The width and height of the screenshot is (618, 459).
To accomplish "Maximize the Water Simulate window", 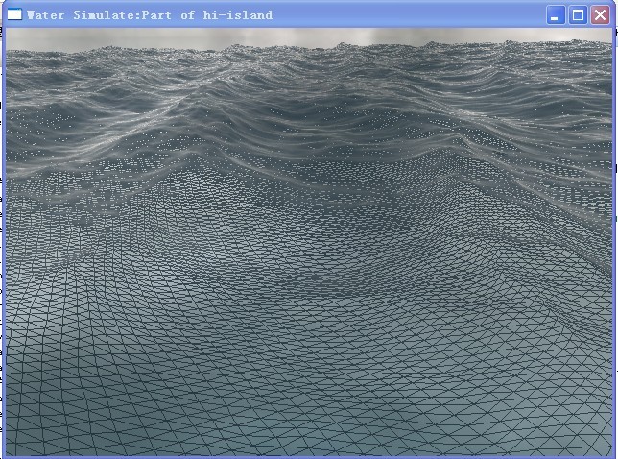I will (578, 15).
